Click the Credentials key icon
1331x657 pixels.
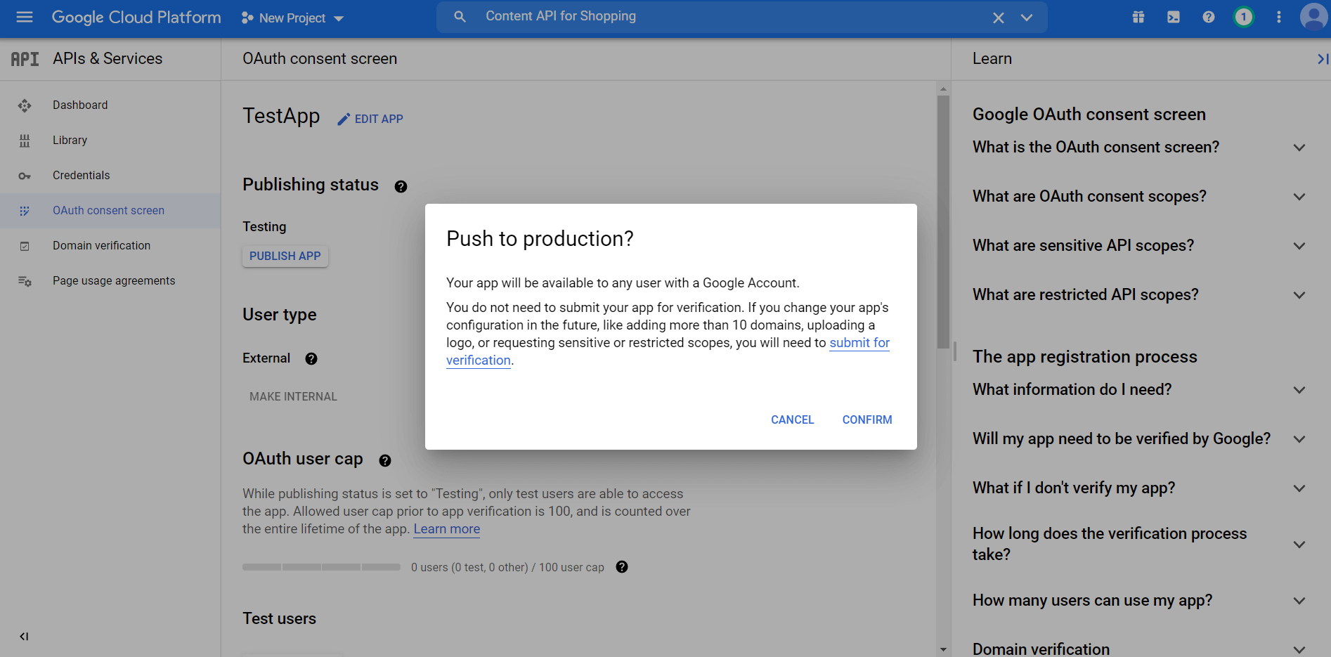point(25,176)
